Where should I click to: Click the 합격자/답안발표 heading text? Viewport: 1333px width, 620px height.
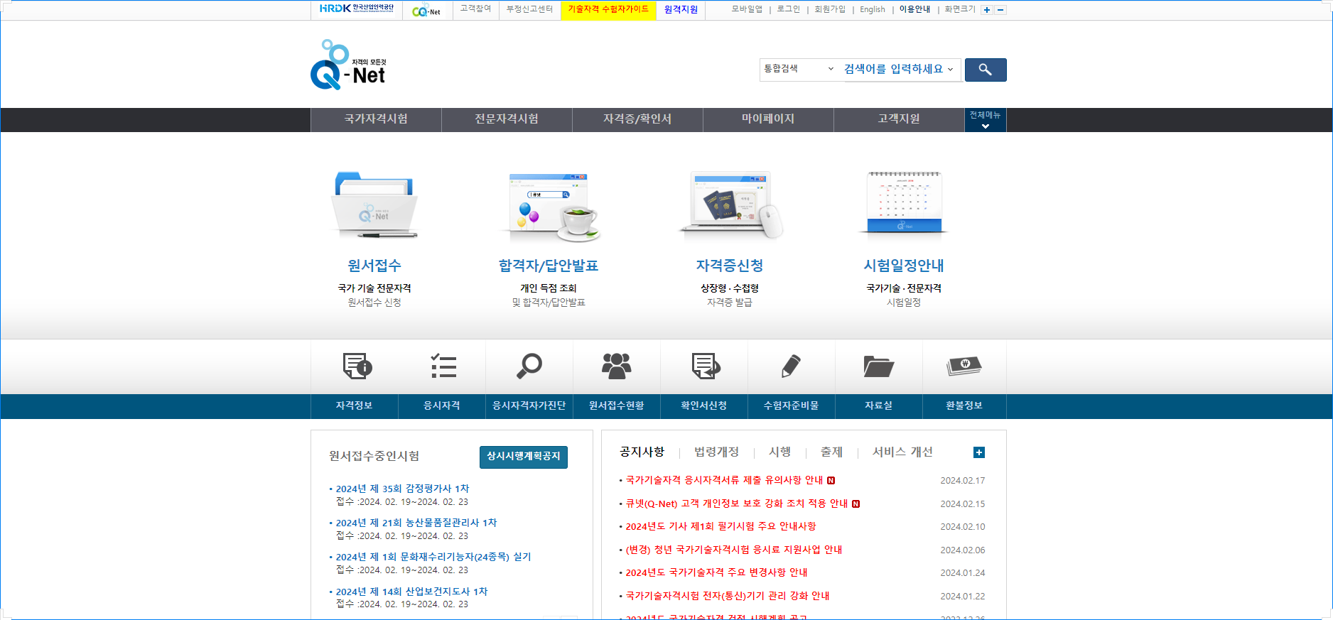[549, 266]
